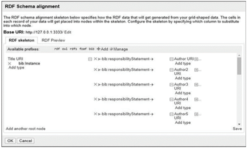248x149 pixels.
Task: Expand the plus box beside Author2 URI
Action: [196, 70]
